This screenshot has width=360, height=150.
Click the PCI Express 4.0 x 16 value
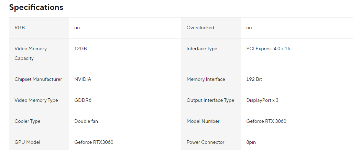(268, 49)
